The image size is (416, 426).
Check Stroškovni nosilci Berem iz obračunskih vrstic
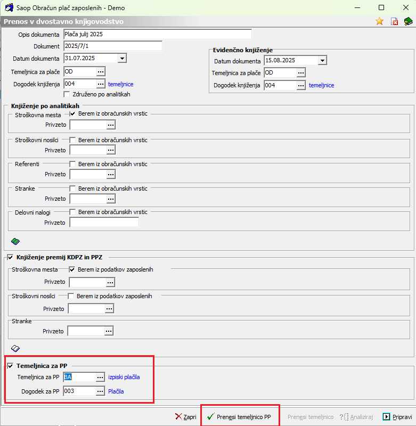[x=72, y=140]
